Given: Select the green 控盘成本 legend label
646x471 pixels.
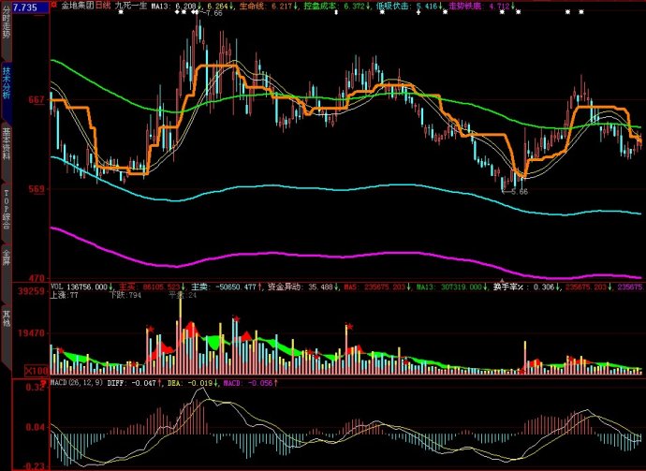Looking at the screenshot, I should pos(320,7).
